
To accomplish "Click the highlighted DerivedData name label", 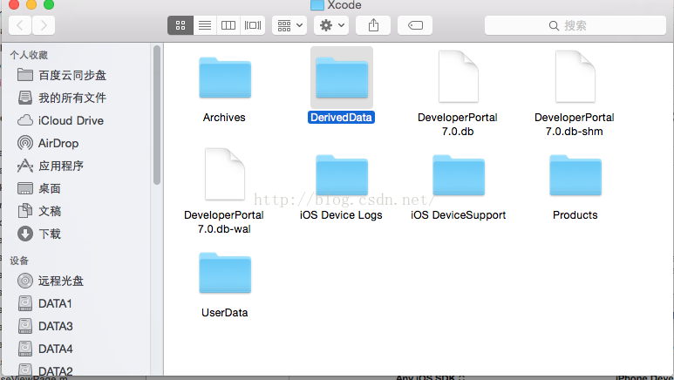I will point(341,118).
